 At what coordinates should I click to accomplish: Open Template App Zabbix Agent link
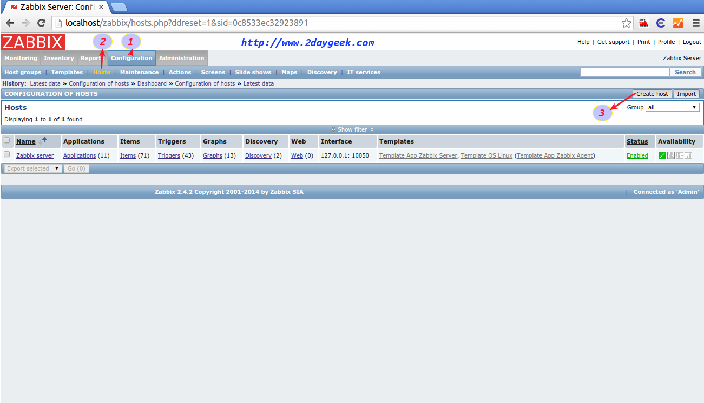click(x=555, y=155)
